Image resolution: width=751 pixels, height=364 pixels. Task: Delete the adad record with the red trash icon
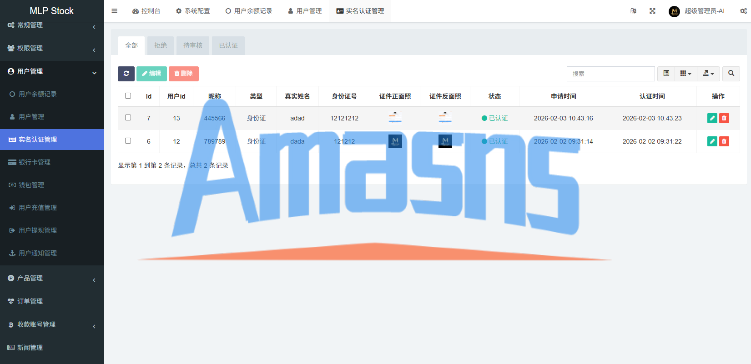pos(724,118)
